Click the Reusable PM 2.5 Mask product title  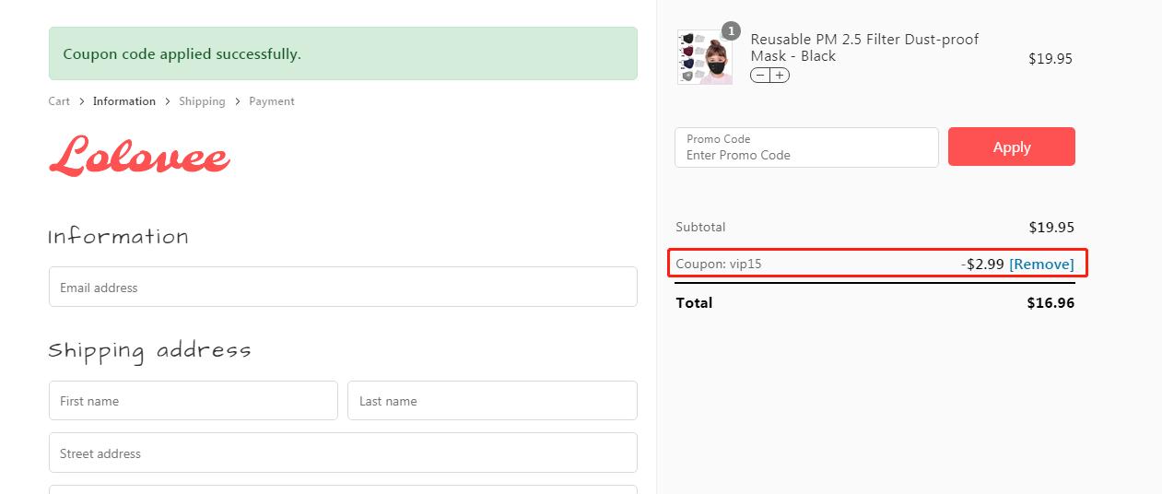pyautogui.click(x=864, y=47)
